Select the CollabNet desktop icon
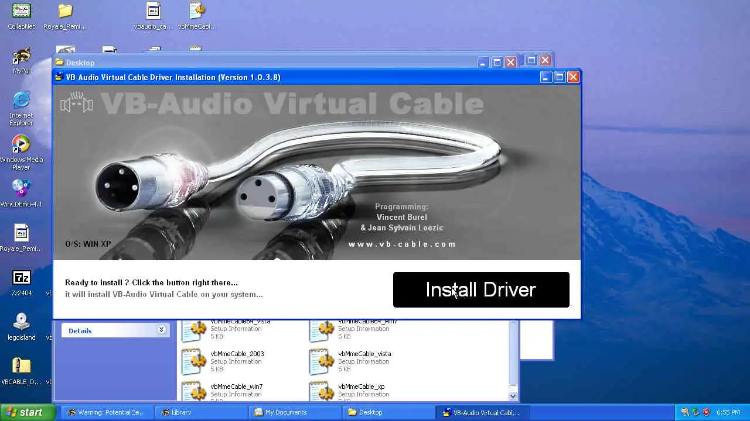The width and height of the screenshot is (750, 421). coord(21,16)
